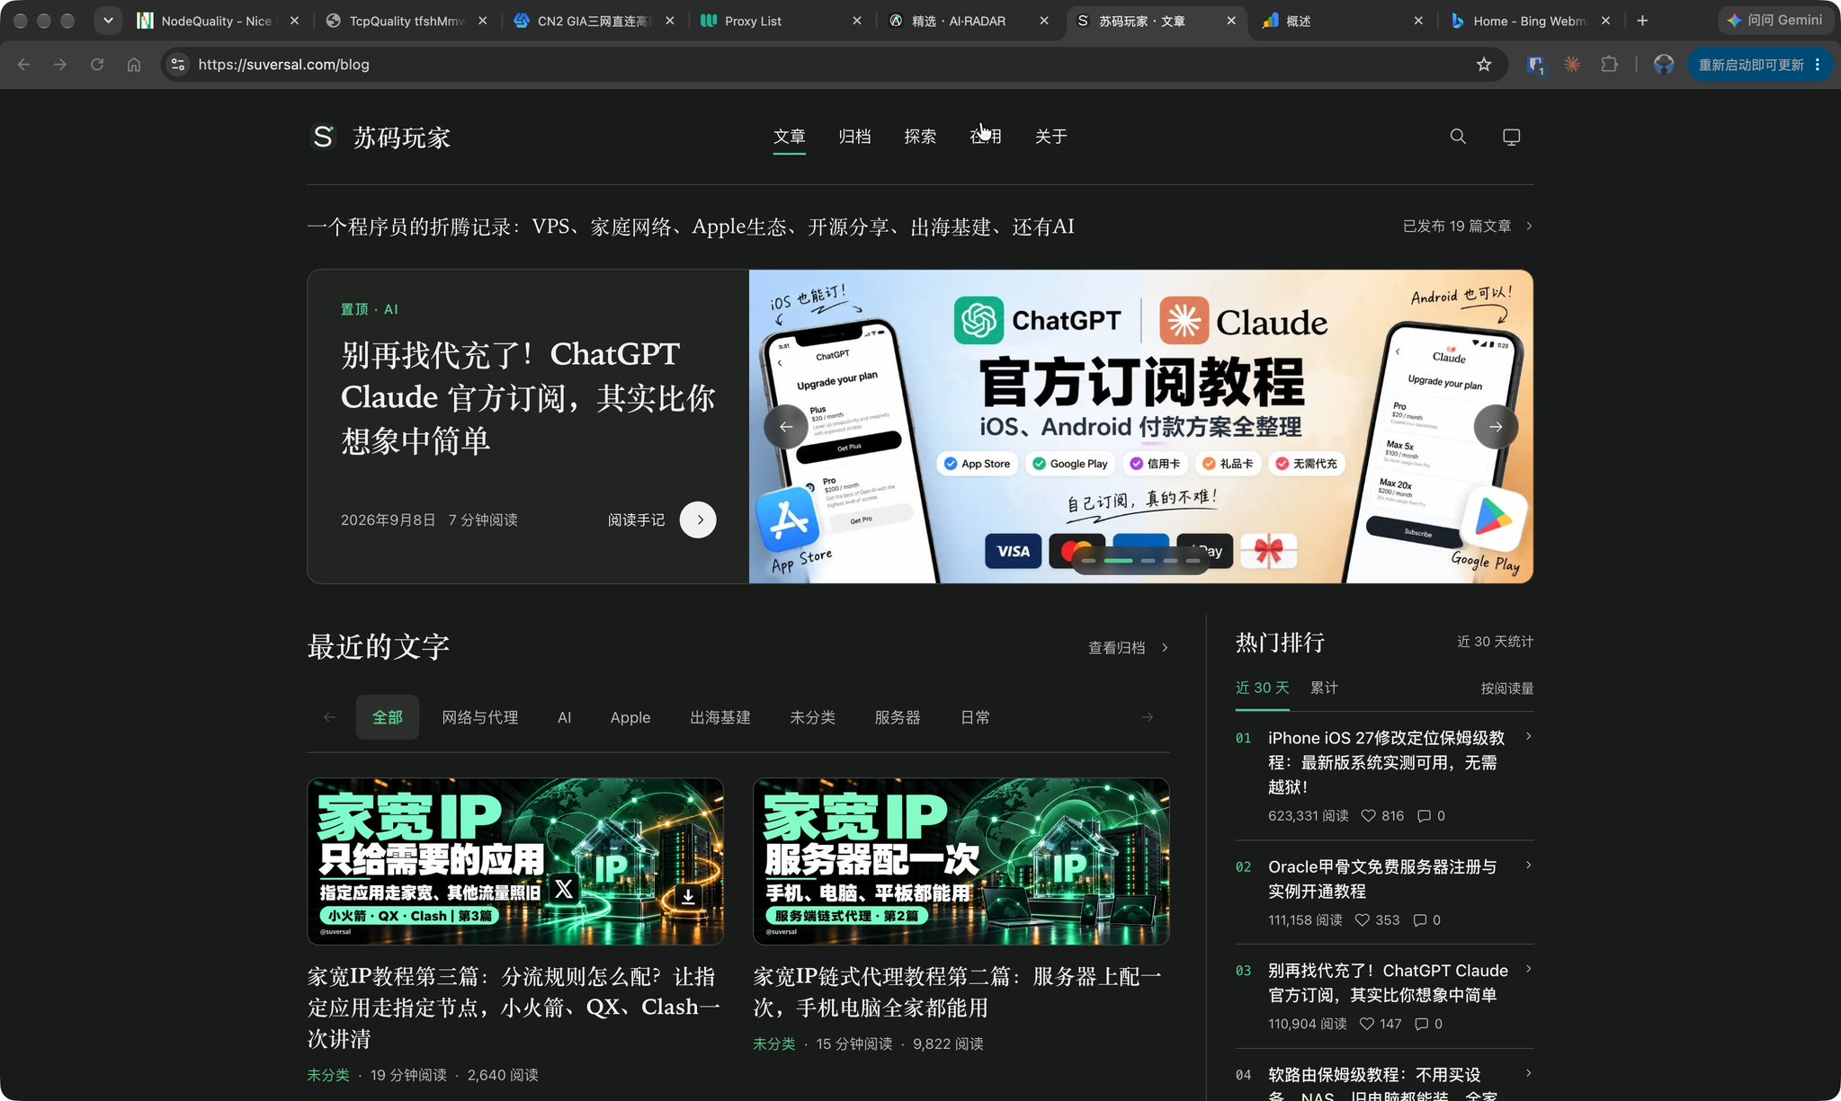Viewport: 1841px width, 1101px height.
Task: Open the browser profile avatar
Action: 1664,65
